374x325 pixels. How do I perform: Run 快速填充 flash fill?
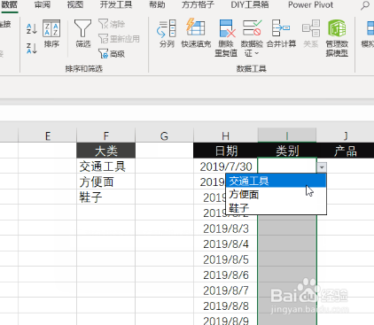pos(196,34)
